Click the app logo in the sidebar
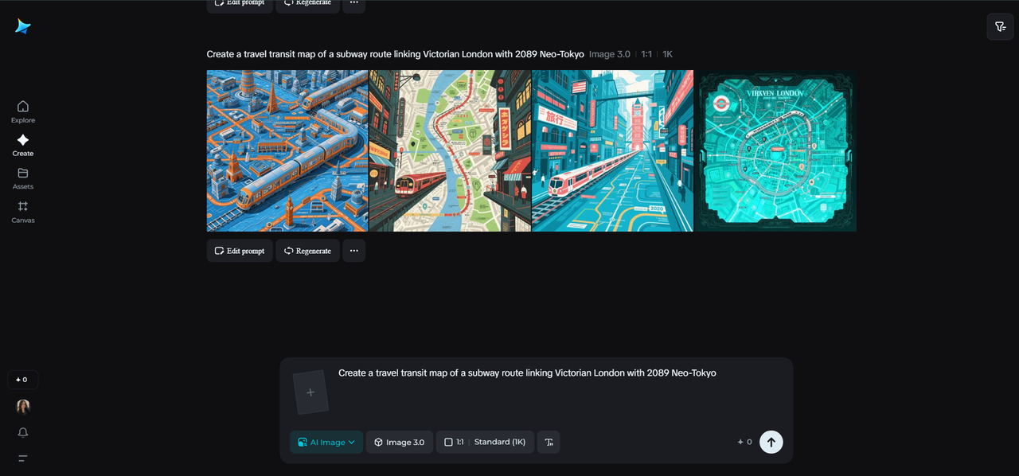The width and height of the screenshot is (1019, 476). click(x=22, y=27)
